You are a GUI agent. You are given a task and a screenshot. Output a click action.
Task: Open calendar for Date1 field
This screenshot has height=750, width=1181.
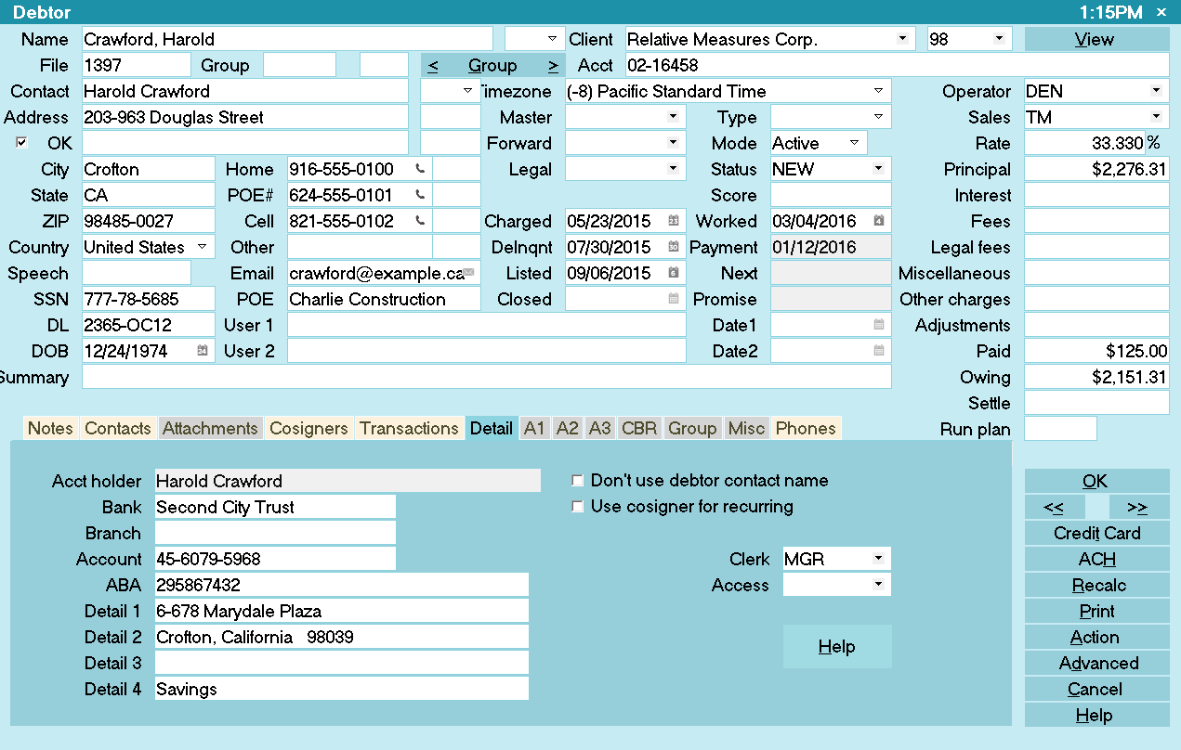click(x=879, y=325)
